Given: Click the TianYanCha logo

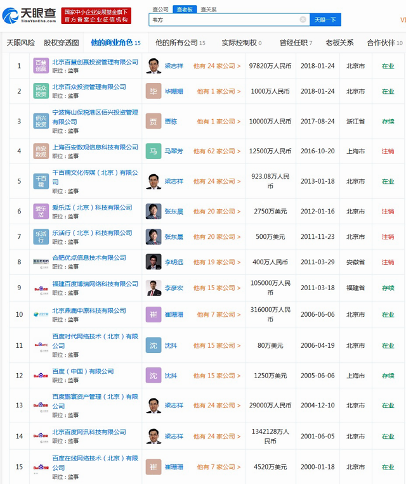Looking at the screenshot, I should (28, 15).
